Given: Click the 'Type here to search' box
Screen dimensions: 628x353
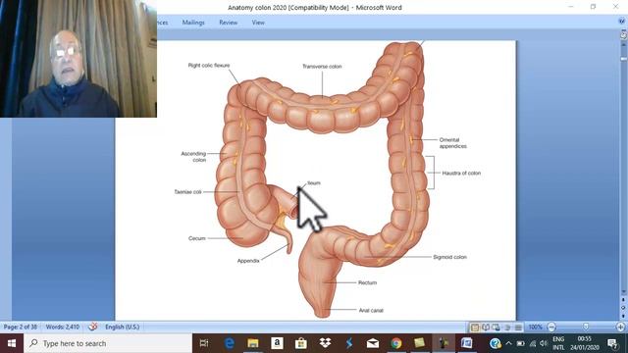Looking at the screenshot, I should [108, 343].
